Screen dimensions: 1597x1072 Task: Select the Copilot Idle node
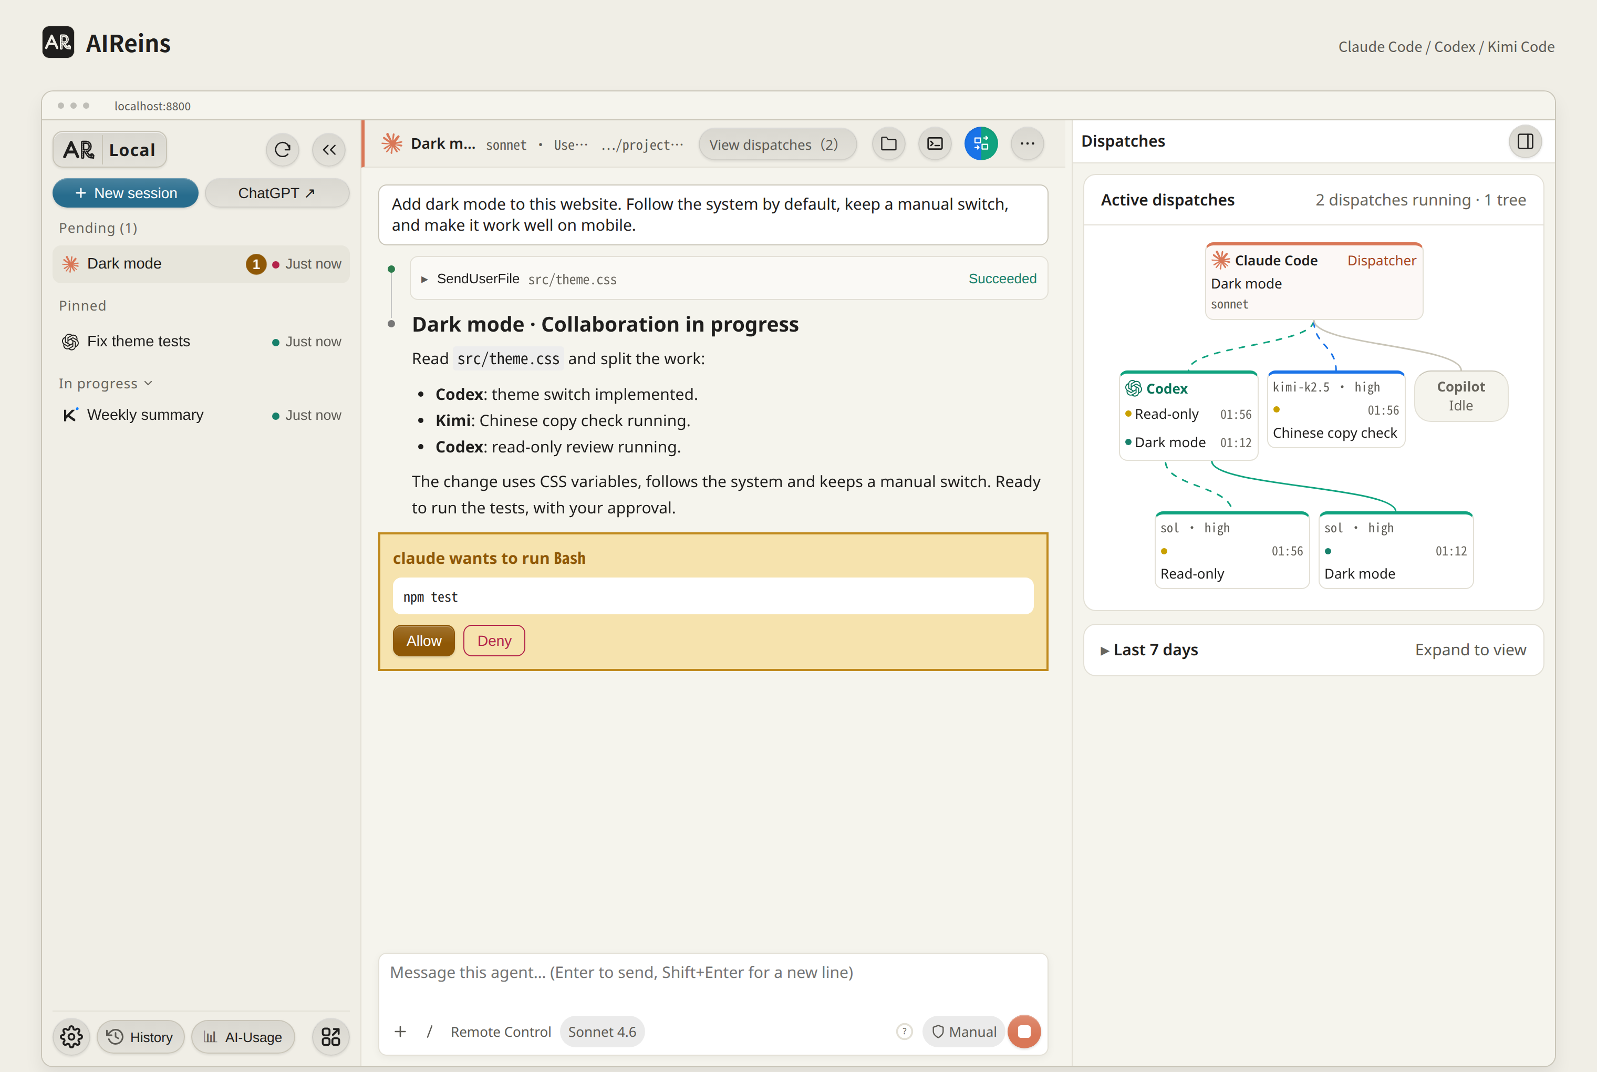point(1461,396)
